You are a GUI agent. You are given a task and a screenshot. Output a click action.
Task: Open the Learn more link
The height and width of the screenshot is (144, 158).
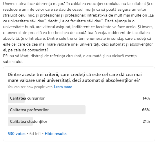[63, 87]
